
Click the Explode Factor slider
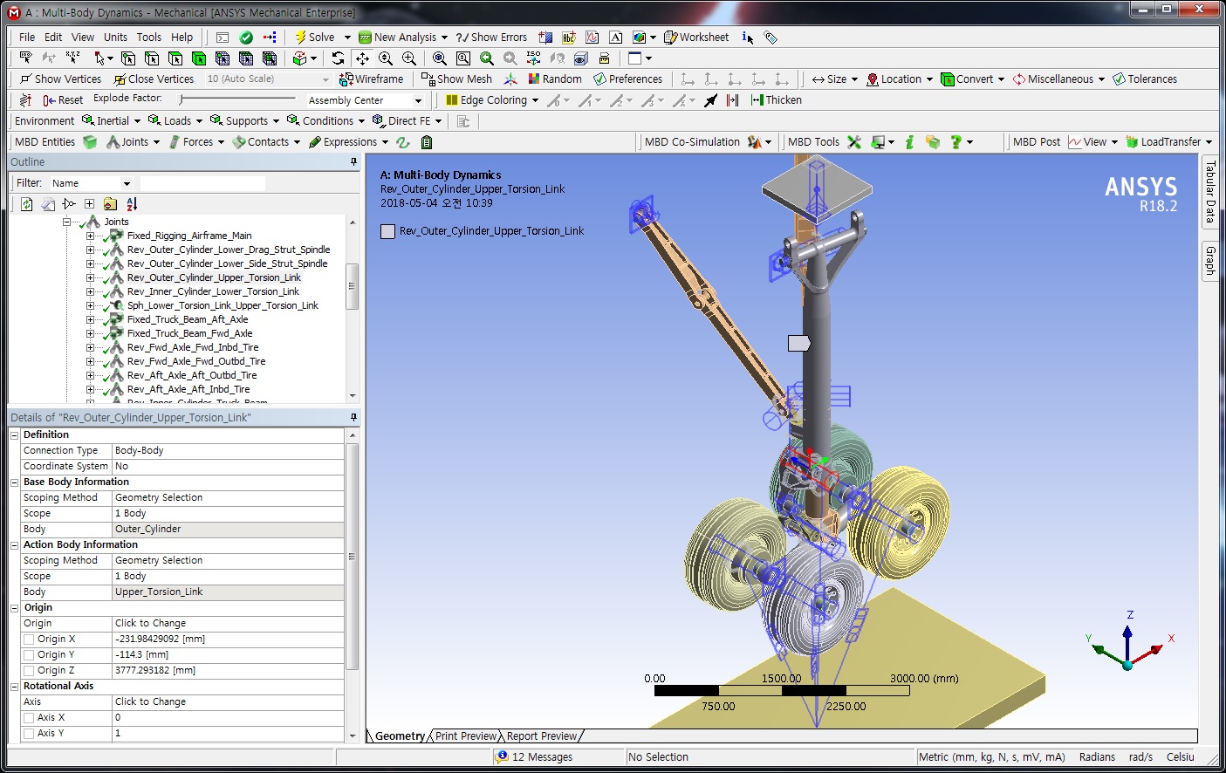tap(236, 100)
